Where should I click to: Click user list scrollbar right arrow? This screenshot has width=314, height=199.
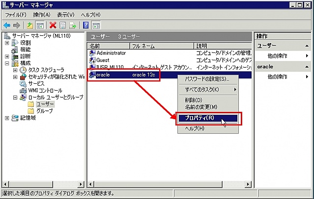(x=248, y=184)
